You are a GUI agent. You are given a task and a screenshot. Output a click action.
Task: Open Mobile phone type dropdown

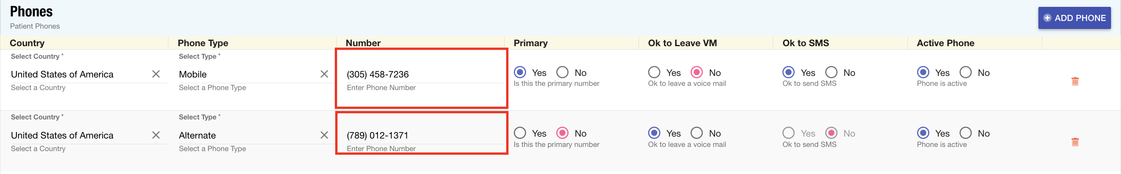(x=246, y=75)
